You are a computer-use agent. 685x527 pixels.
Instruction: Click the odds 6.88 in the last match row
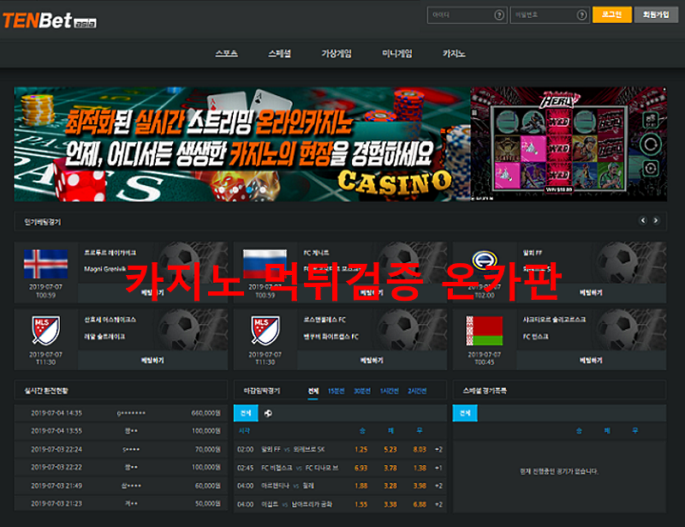[420, 504]
